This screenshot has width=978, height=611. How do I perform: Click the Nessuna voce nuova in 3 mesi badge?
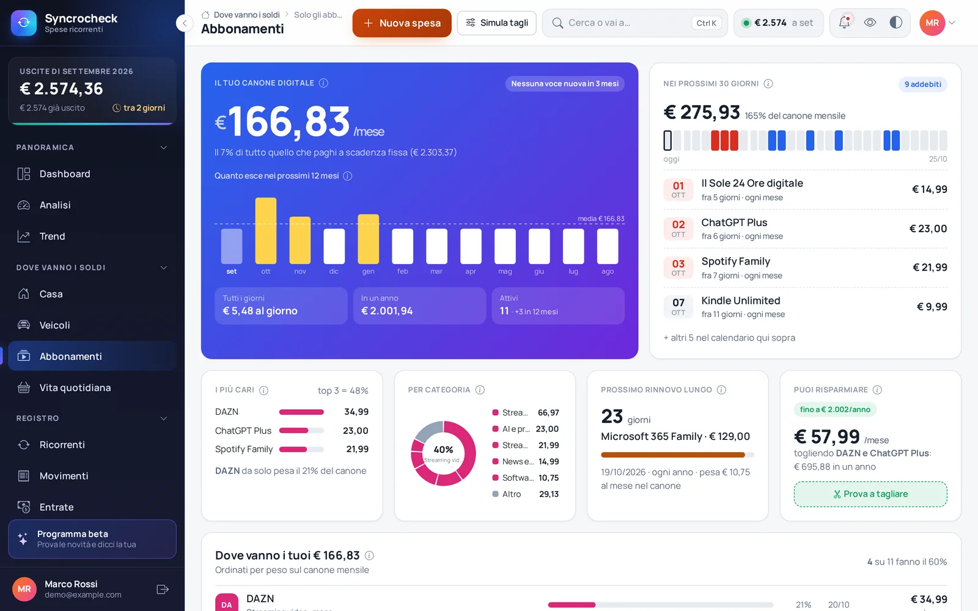point(565,84)
